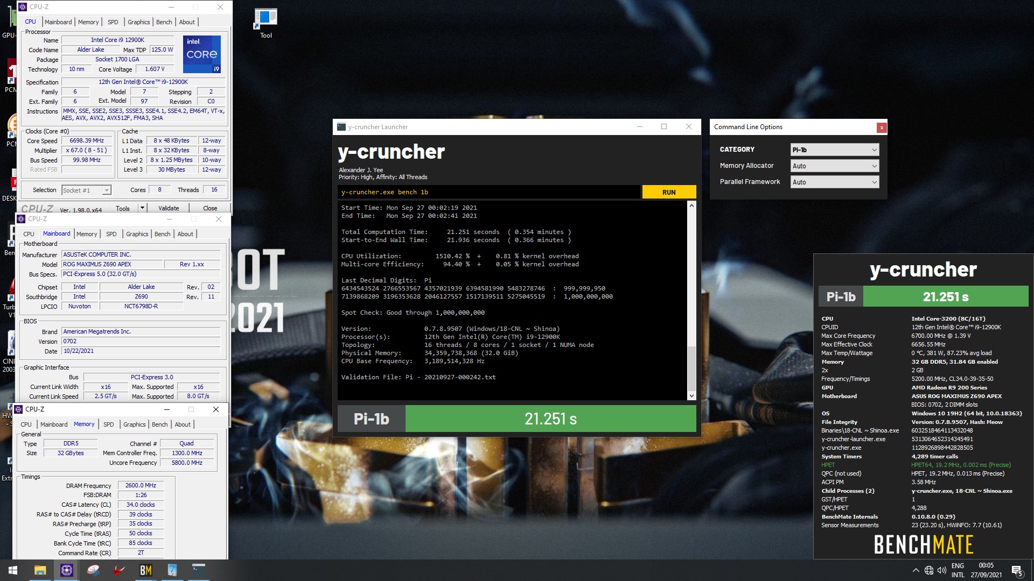Click the BenchMate green 21.251 s score bar

click(x=946, y=296)
